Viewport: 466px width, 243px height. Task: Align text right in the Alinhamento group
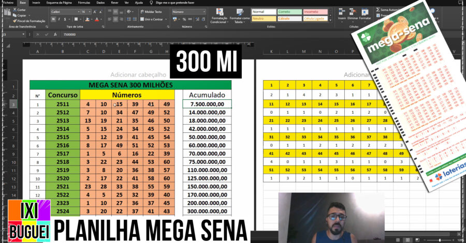(x=121, y=19)
